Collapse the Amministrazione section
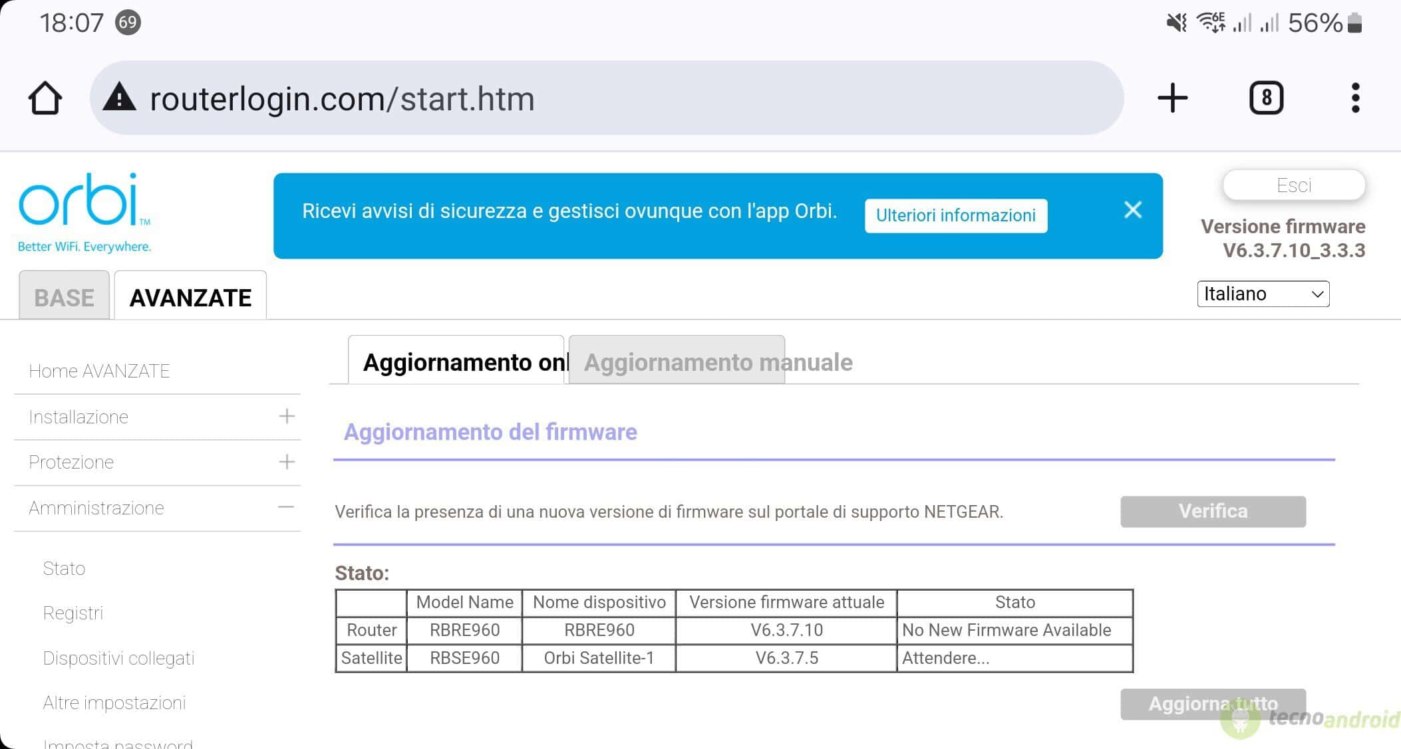Screen dimensions: 1401x749 [x=157, y=508]
